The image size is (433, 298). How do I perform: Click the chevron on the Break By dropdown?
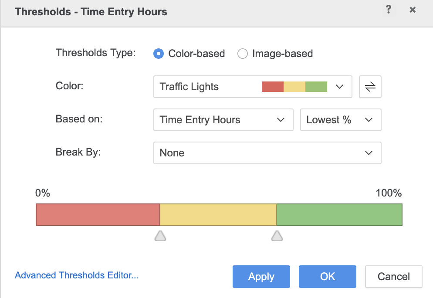click(369, 153)
